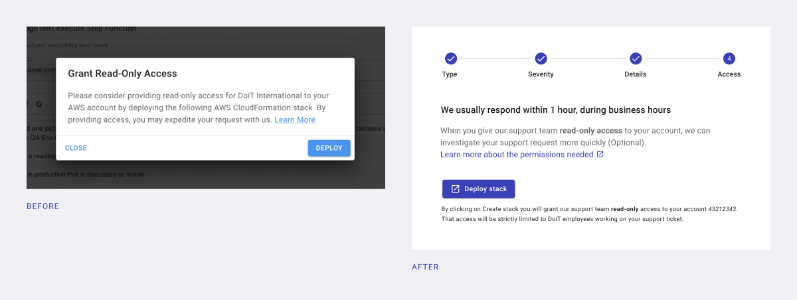
Task: Click the Details step label
Action: [636, 74]
